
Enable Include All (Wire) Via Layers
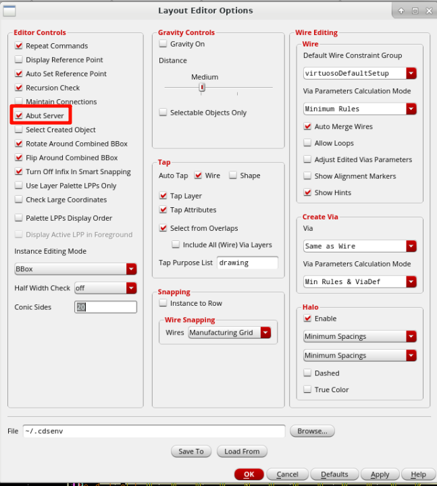(176, 244)
